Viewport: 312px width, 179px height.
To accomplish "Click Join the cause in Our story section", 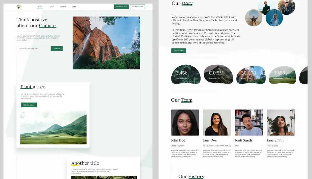I will point(179,50).
